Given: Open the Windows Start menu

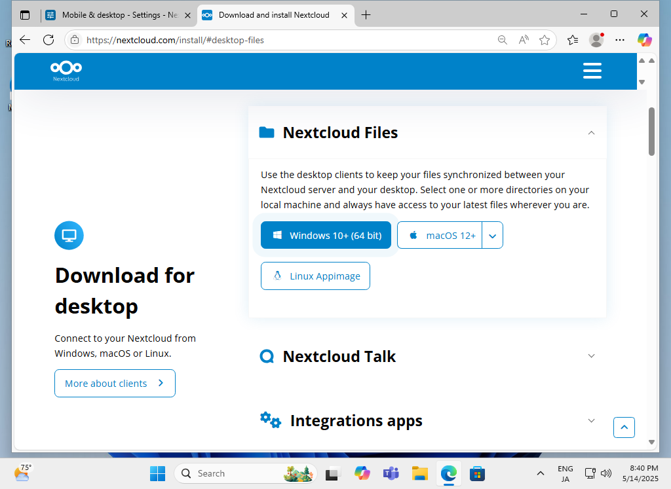Looking at the screenshot, I should point(157,473).
